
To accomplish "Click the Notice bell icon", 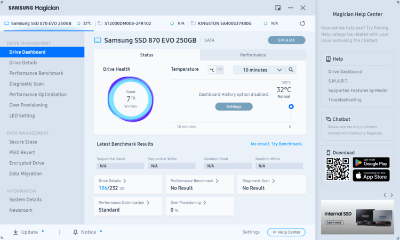I will pyautogui.click(x=75, y=232).
